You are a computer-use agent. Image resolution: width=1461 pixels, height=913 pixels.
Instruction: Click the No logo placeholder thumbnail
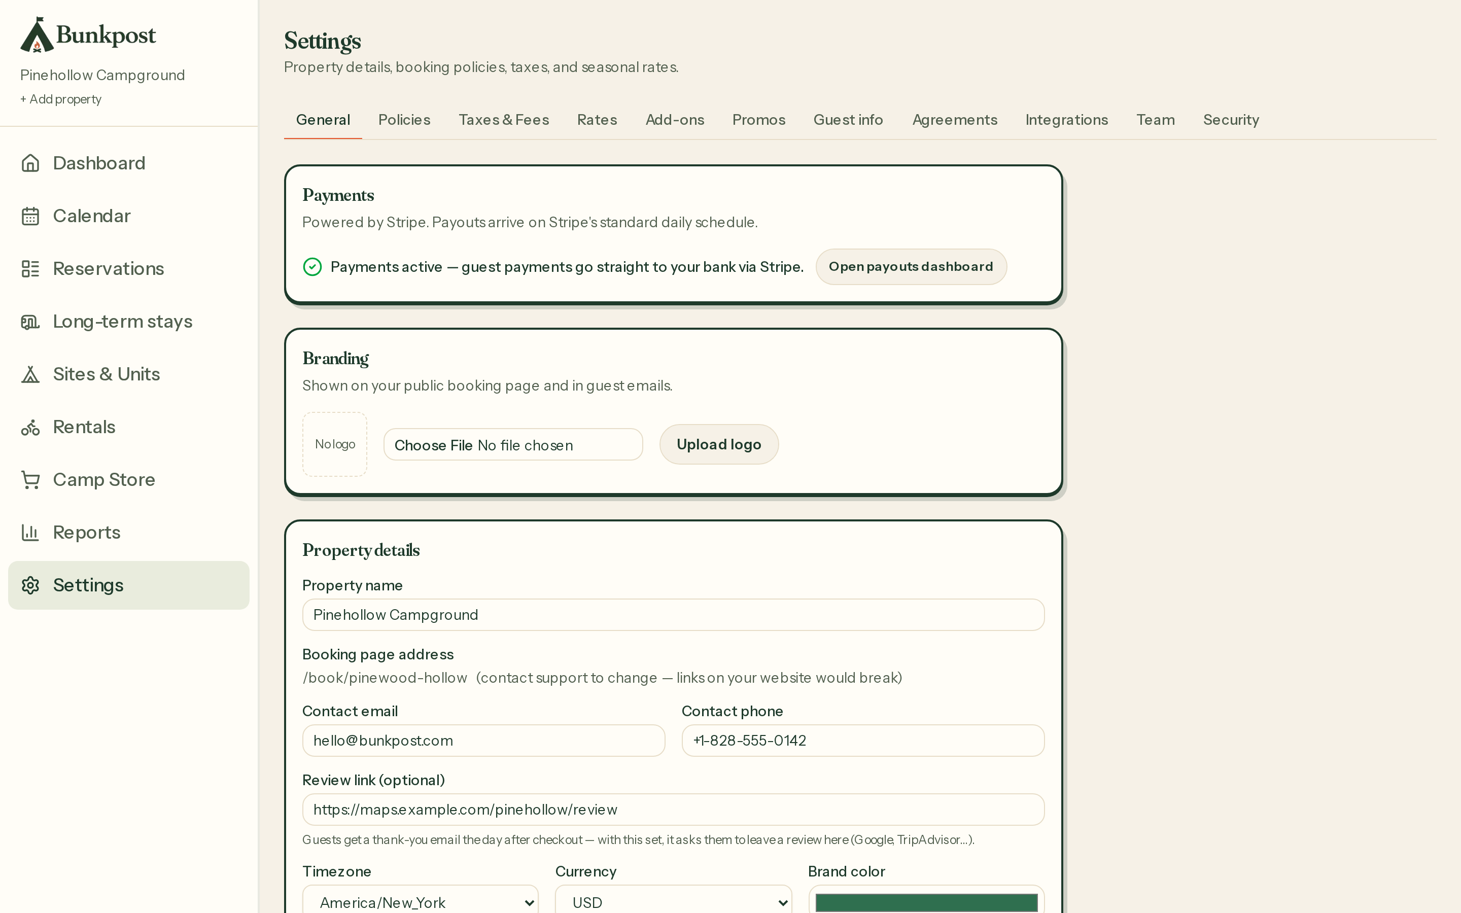coord(334,444)
